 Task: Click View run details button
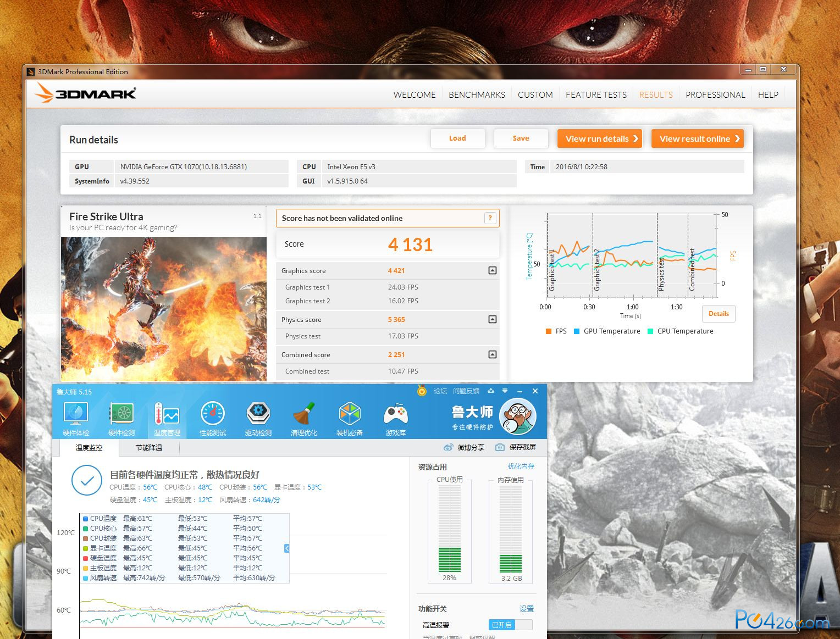point(600,138)
